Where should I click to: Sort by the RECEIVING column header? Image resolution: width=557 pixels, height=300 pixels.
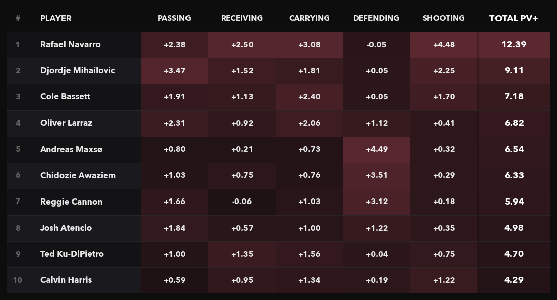click(x=242, y=18)
